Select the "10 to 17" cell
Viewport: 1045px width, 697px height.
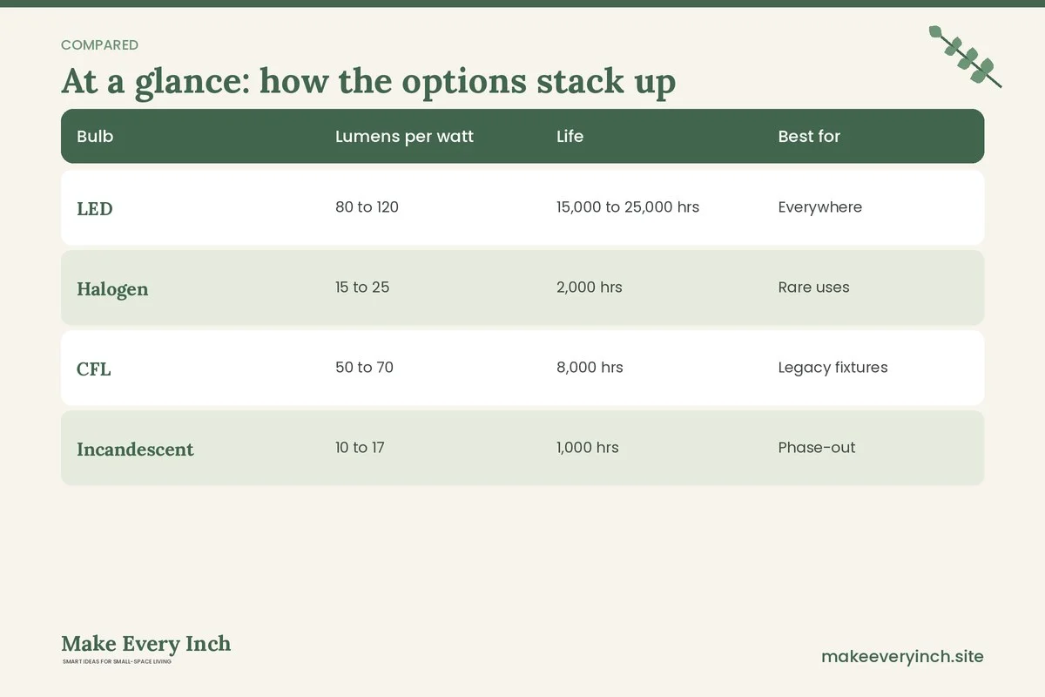pyautogui.click(x=360, y=448)
